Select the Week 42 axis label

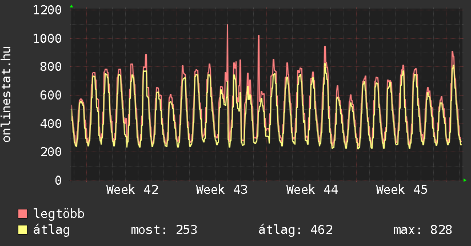pos(132,190)
